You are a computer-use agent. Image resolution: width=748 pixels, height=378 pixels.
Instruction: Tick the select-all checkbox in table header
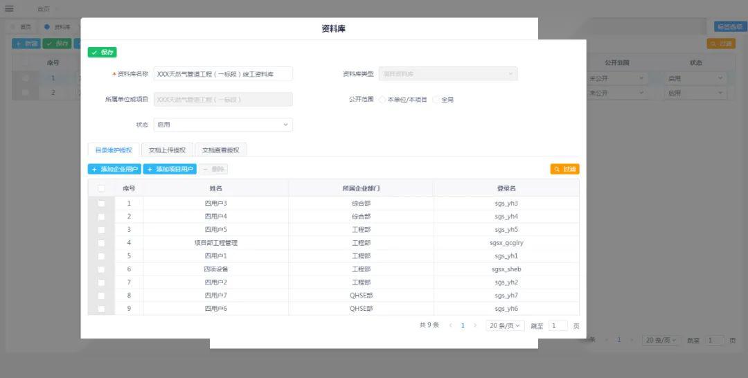pyautogui.click(x=101, y=188)
